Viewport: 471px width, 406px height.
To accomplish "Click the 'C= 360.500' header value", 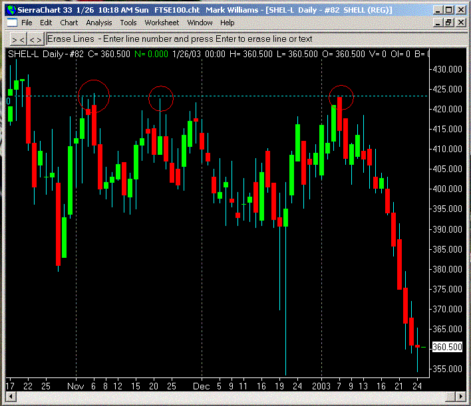I will pos(109,54).
